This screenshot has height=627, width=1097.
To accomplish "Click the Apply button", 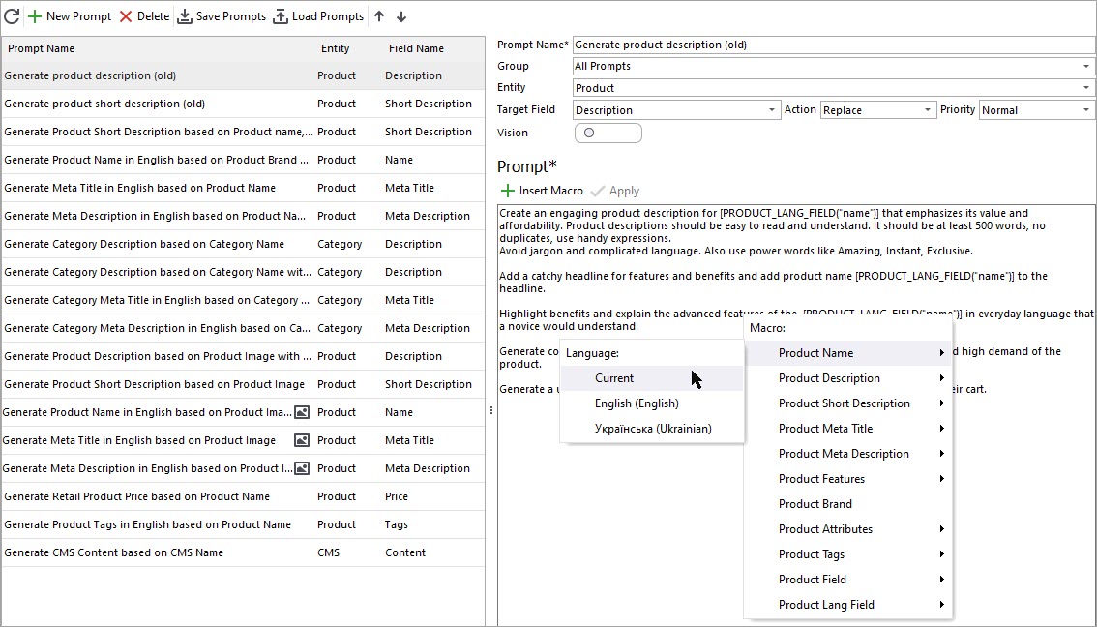I will coord(615,191).
